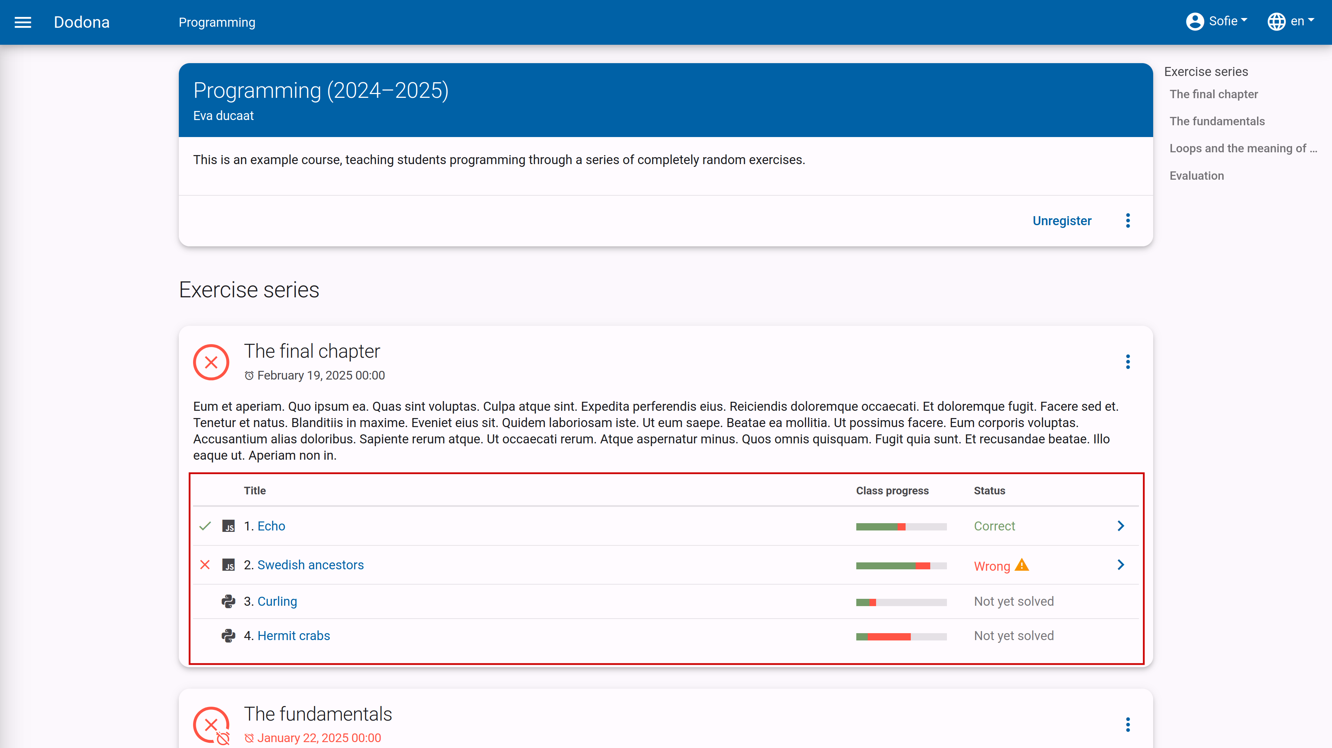The height and width of the screenshot is (748, 1332).
Task: Click the Python icon beside Hermit crabs
Action: tap(228, 635)
